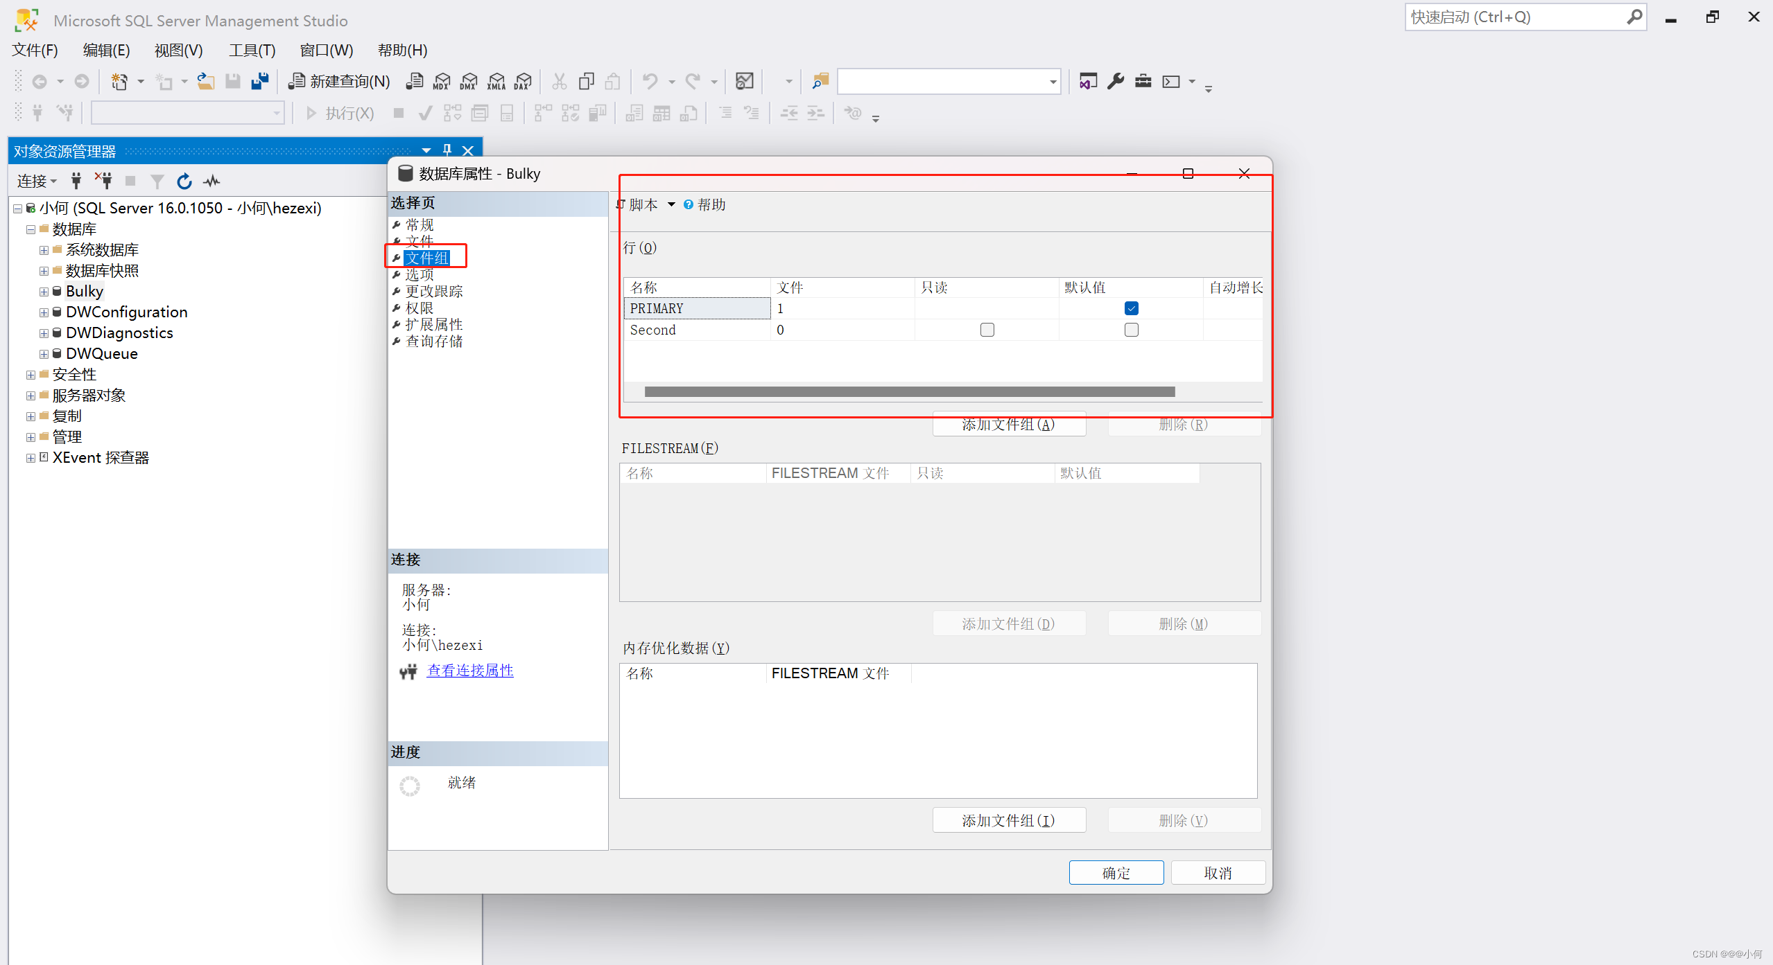This screenshot has height=965, width=1773.
Task: Set Second filegroup as default checkbox
Action: [1131, 330]
